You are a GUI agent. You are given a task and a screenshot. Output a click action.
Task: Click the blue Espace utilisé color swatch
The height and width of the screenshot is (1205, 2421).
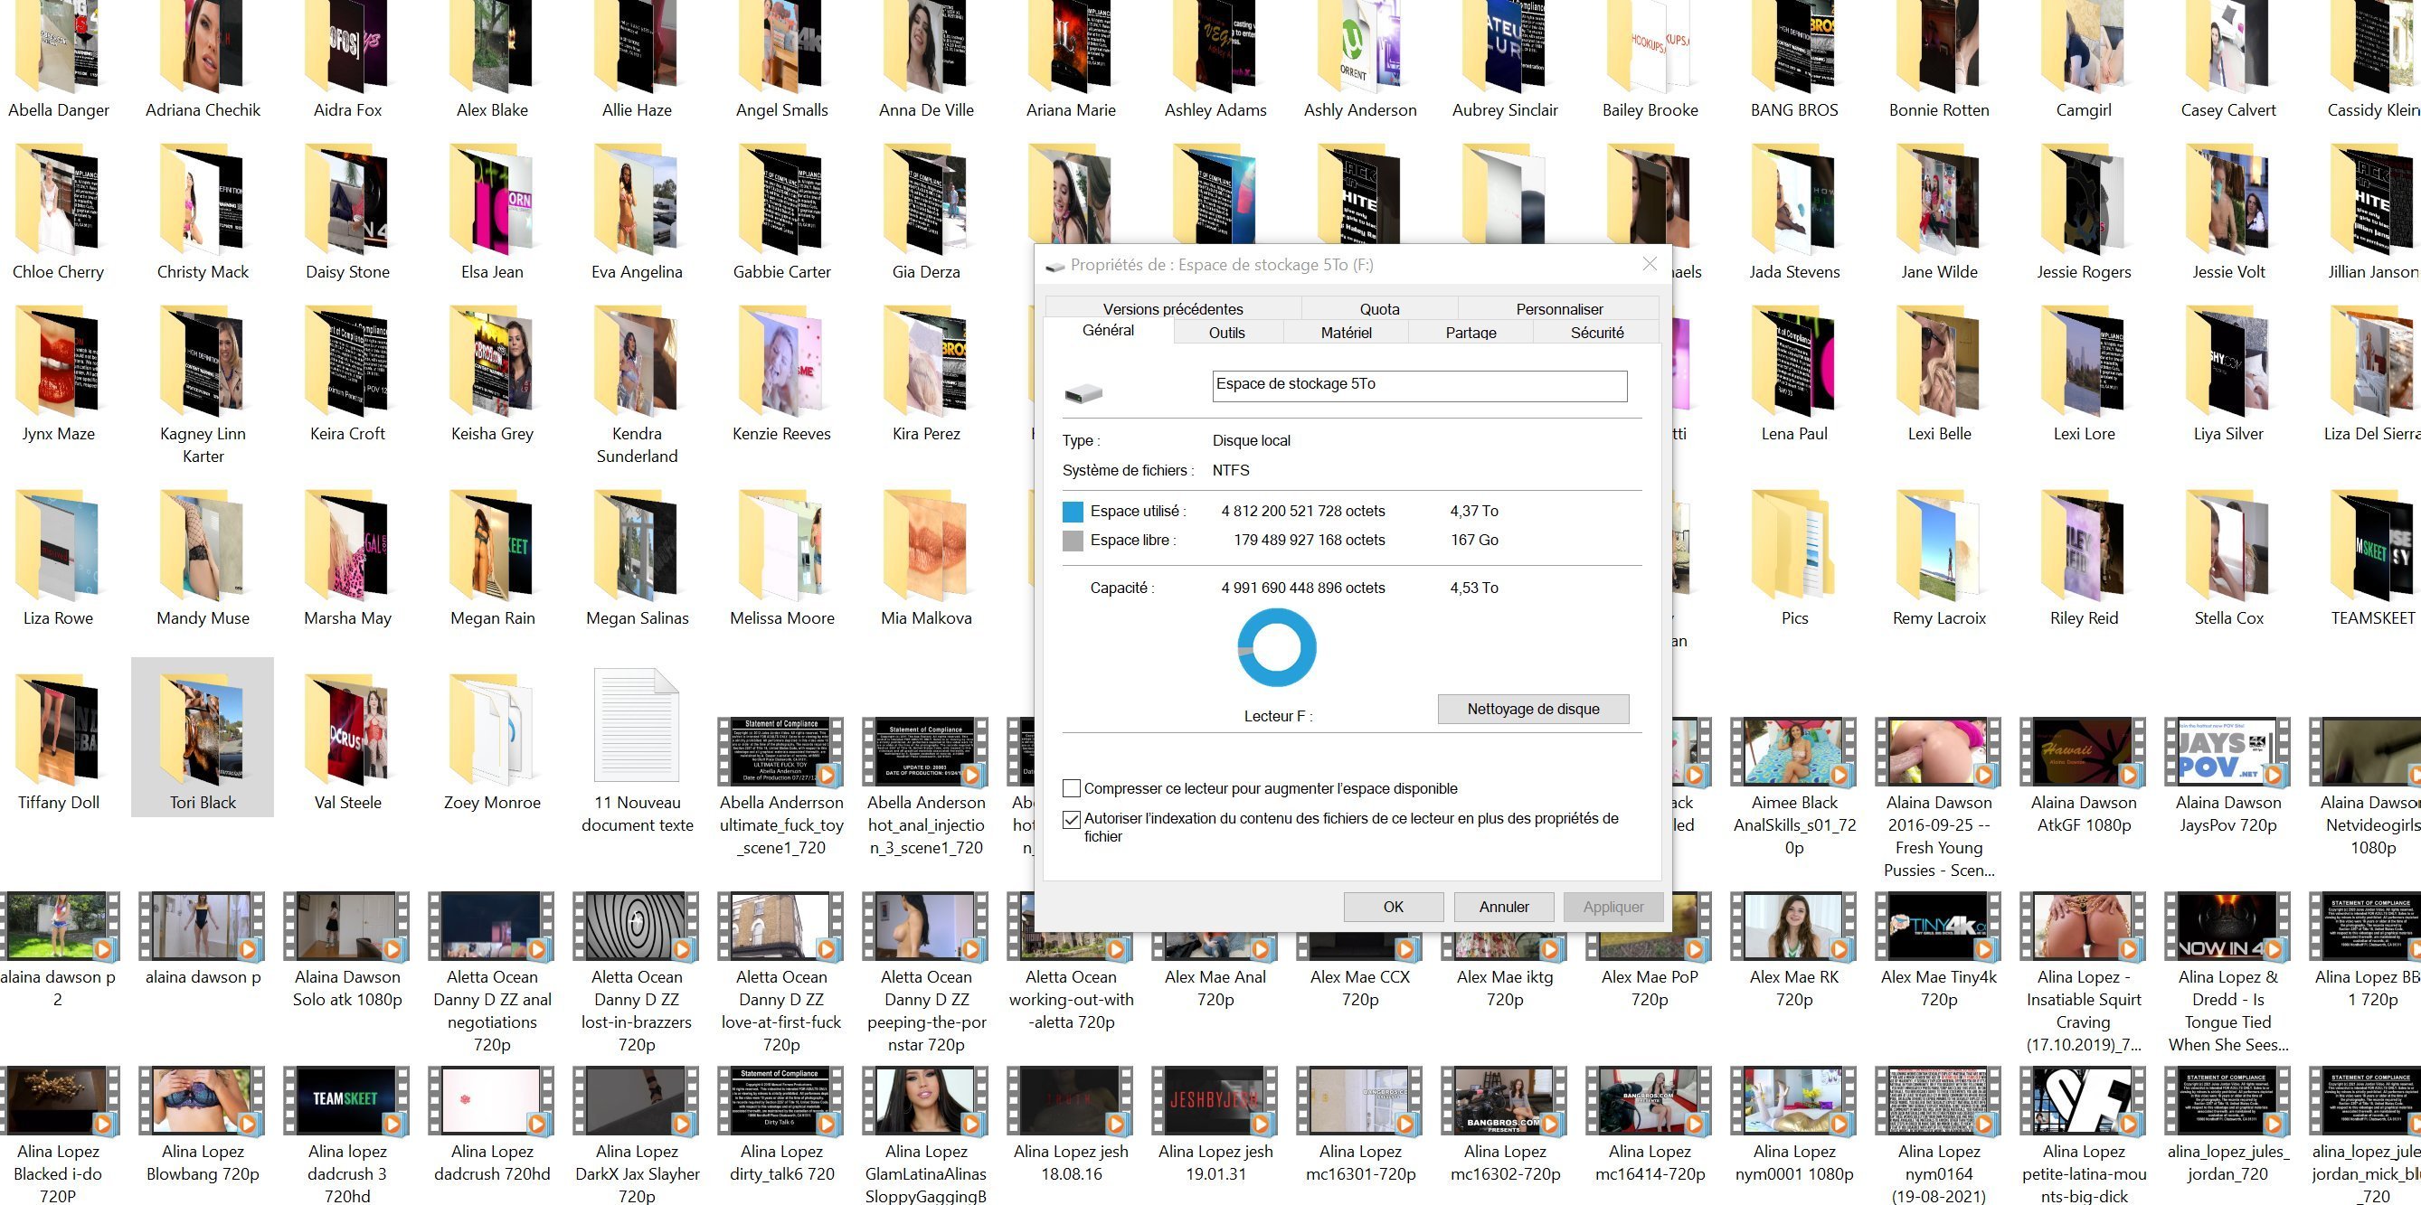point(1073,512)
